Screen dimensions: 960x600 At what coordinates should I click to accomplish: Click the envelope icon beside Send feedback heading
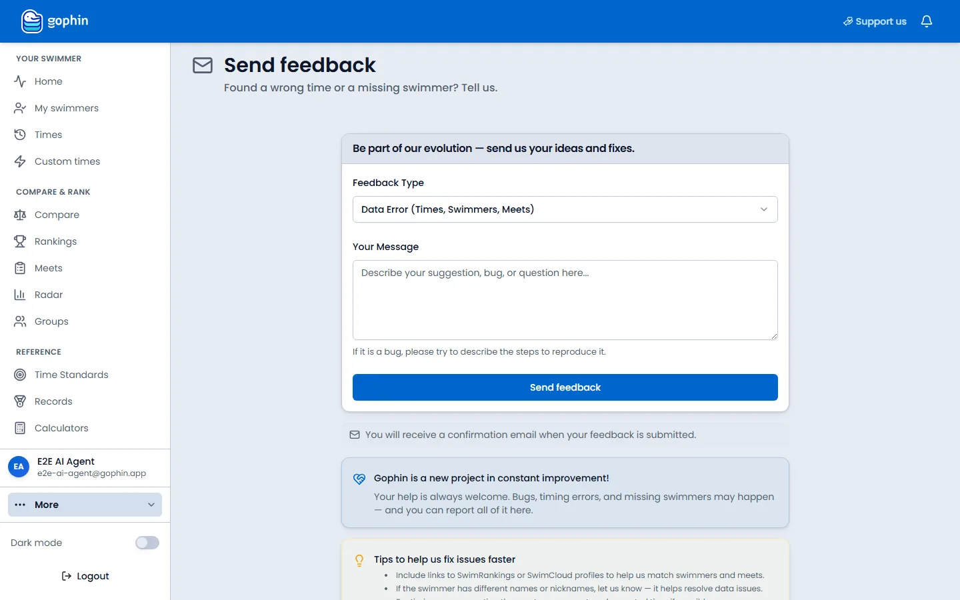tap(203, 65)
